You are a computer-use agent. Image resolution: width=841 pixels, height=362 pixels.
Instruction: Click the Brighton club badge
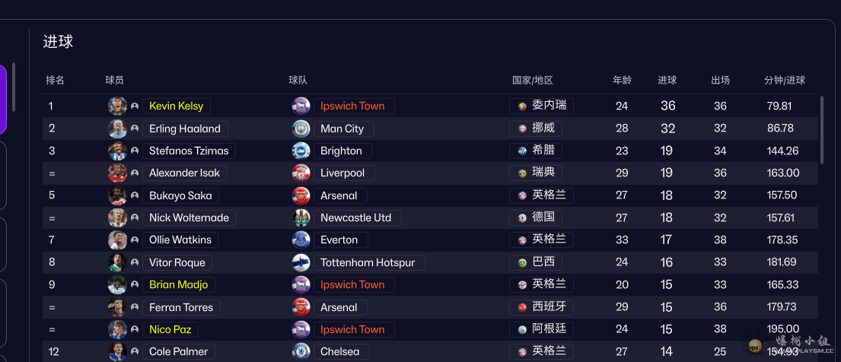[301, 151]
